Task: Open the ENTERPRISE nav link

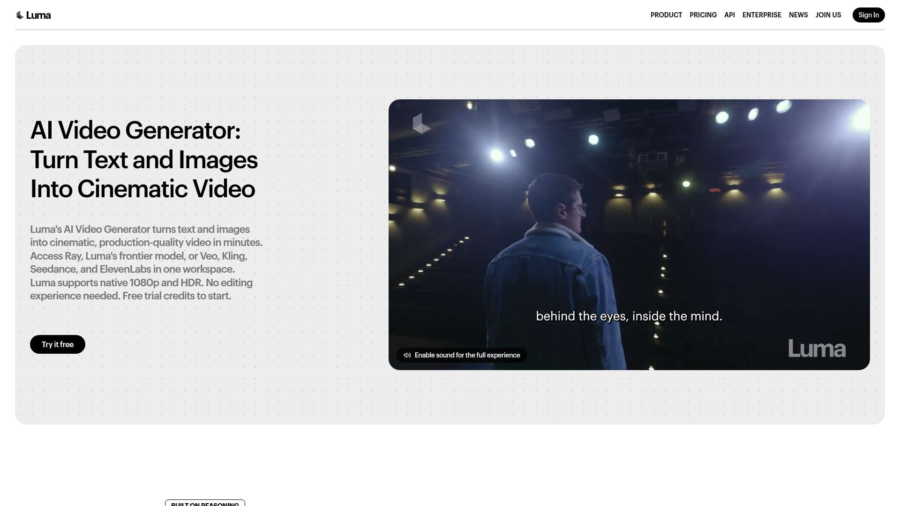Action: (x=762, y=15)
